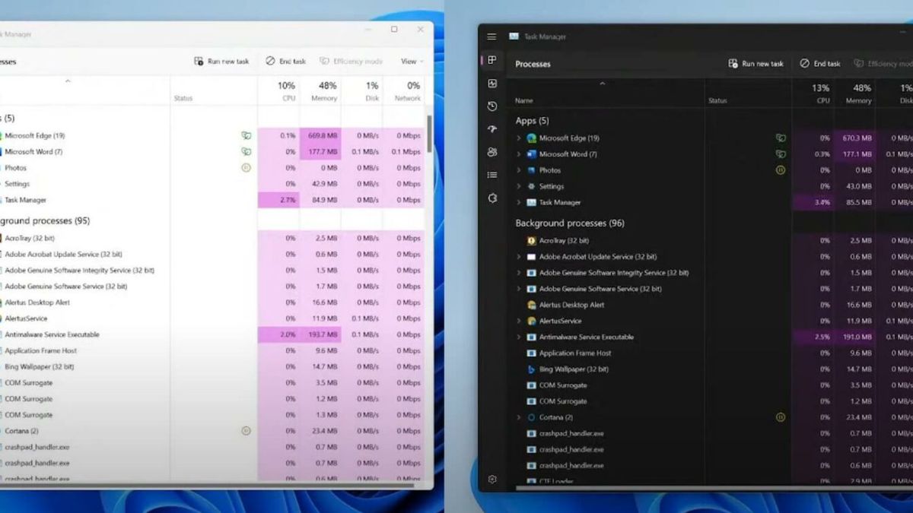Image resolution: width=913 pixels, height=513 pixels.
Task: Open the Settings gear at the dark sidebar bottom
Action: click(492, 480)
